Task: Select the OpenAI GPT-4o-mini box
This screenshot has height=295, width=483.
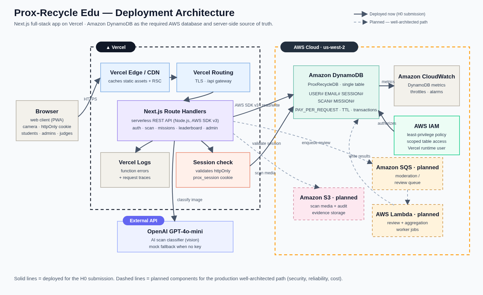Action: (x=175, y=237)
